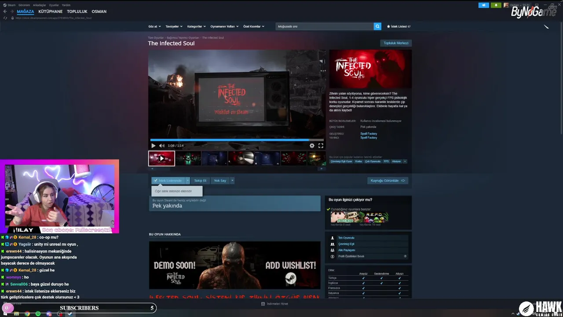Click the help icon beside Profil Özellikleri

point(405,256)
